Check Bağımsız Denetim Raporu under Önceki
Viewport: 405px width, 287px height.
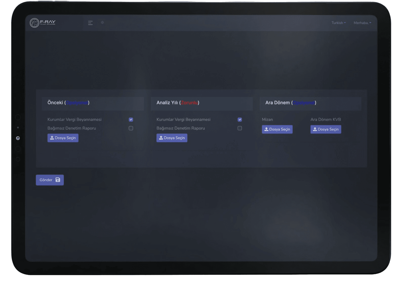click(x=131, y=128)
